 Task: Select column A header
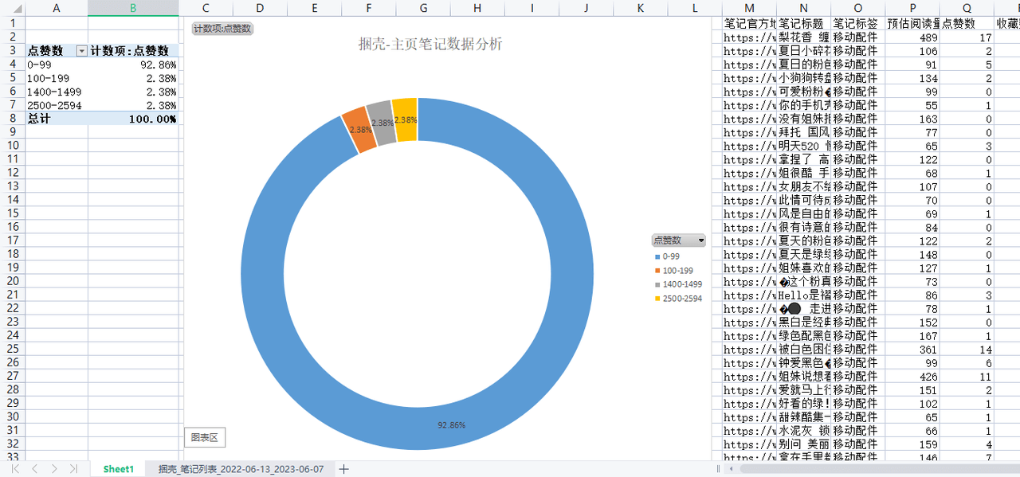56,8
